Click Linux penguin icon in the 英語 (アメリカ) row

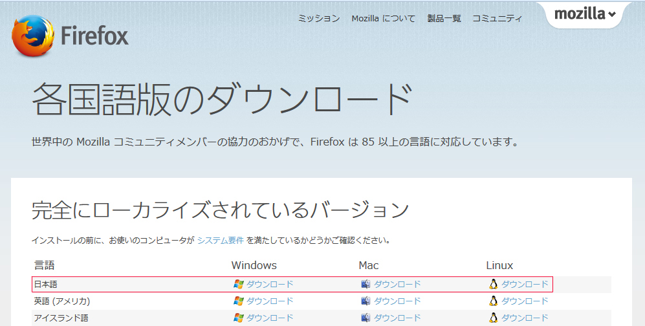[x=494, y=301]
